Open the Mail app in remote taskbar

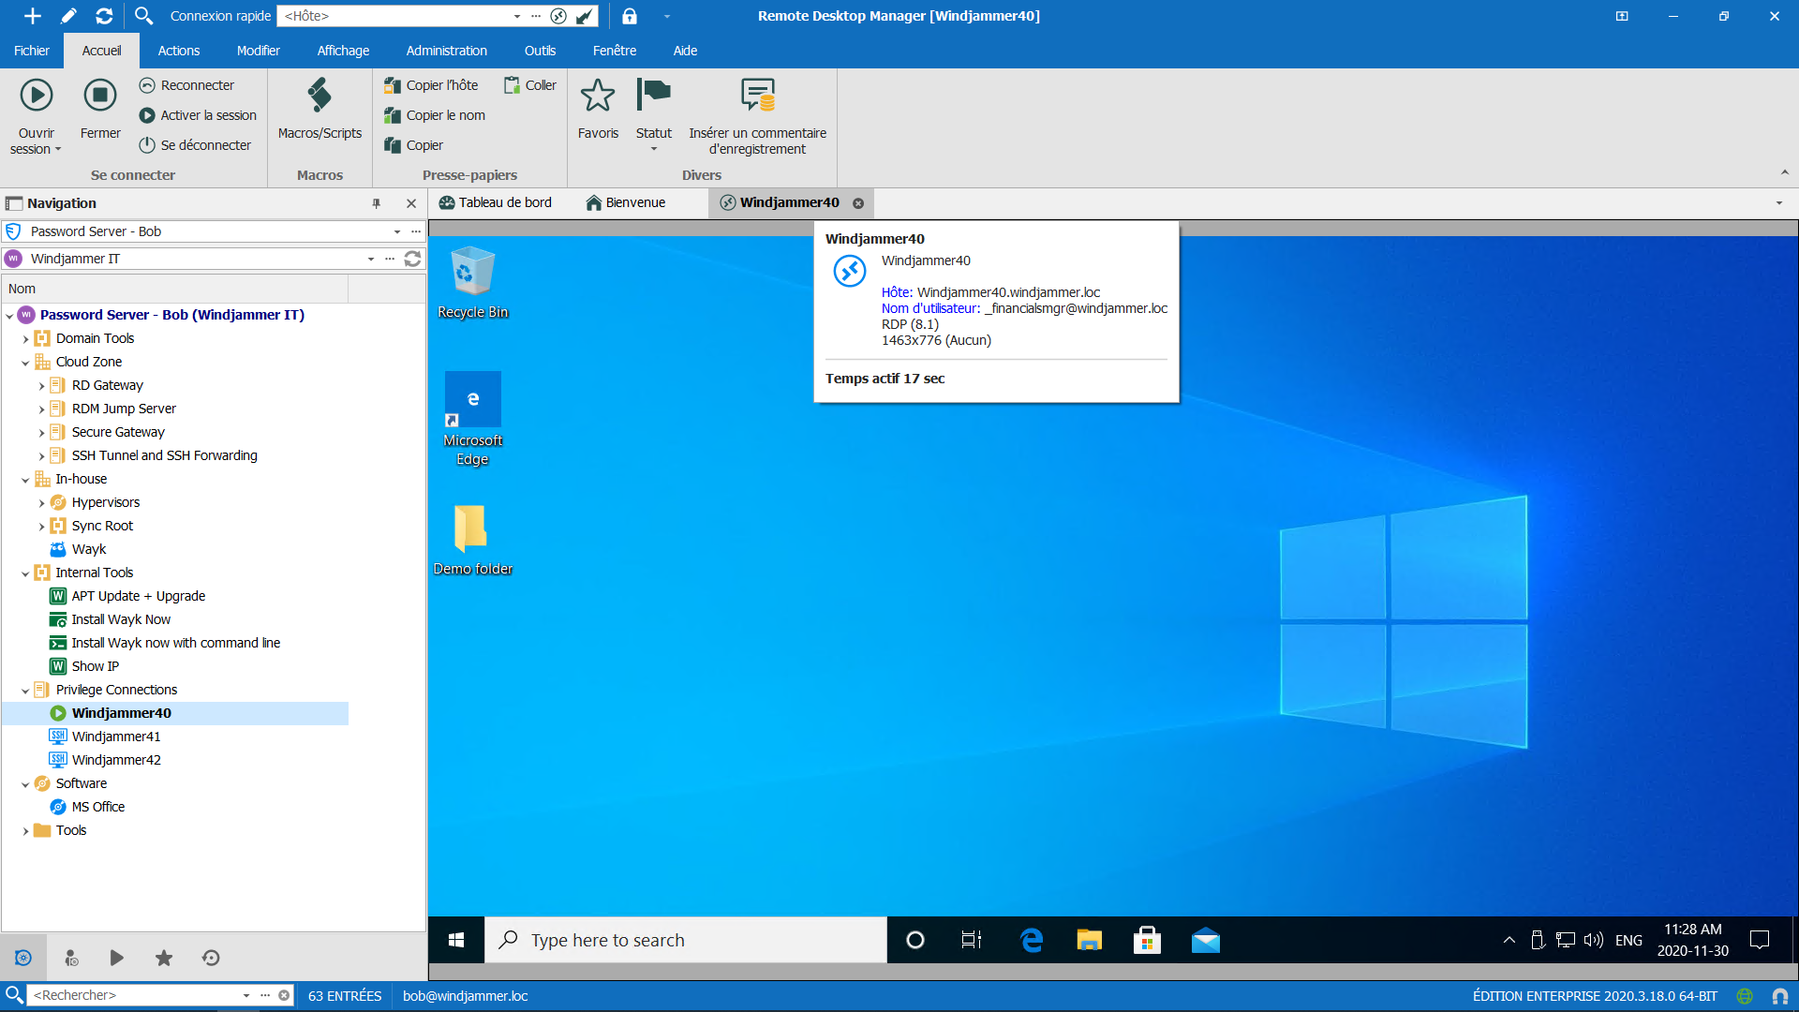click(x=1206, y=940)
